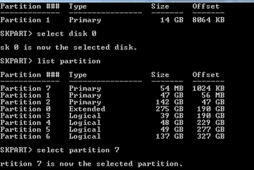Click the Partition 2 row label
The width and height of the screenshot is (254, 170).
25,102
